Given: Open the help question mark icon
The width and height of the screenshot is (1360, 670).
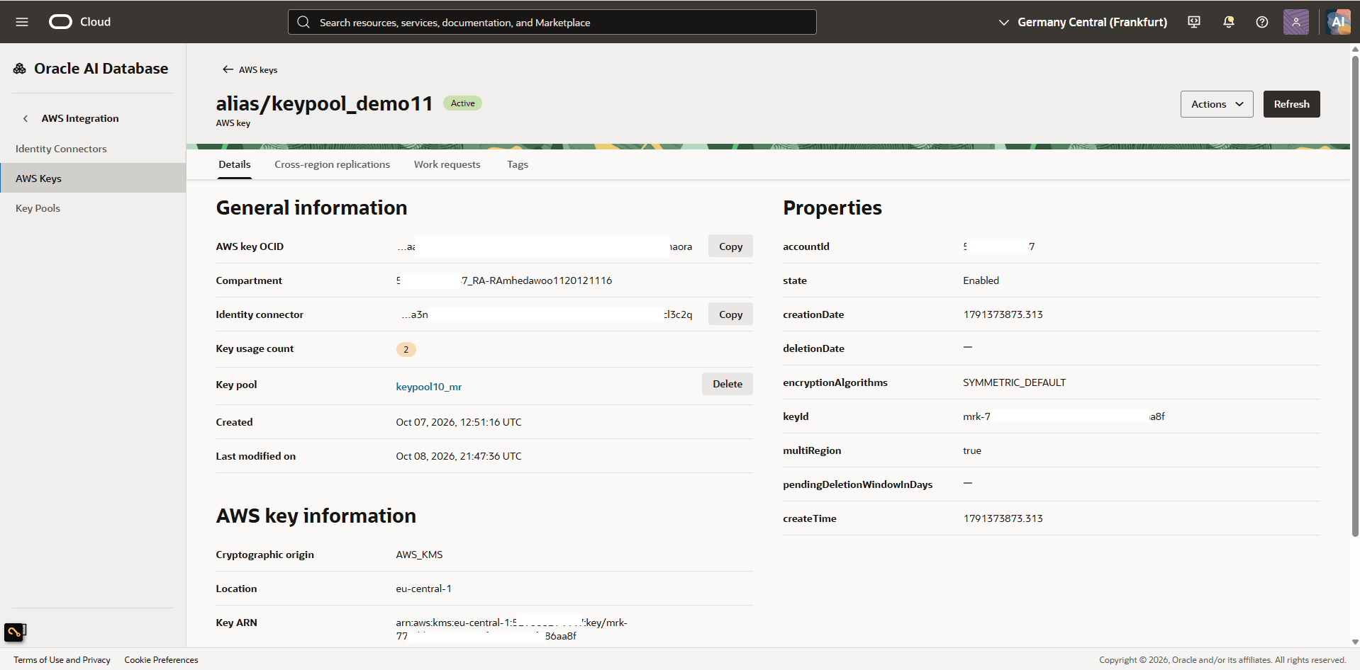Looking at the screenshot, I should (1262, 22).
